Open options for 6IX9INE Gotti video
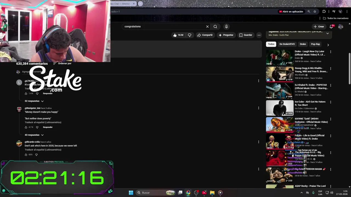 coord(330,119)
